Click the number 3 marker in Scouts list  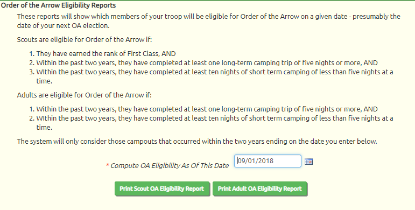(32, 72)
